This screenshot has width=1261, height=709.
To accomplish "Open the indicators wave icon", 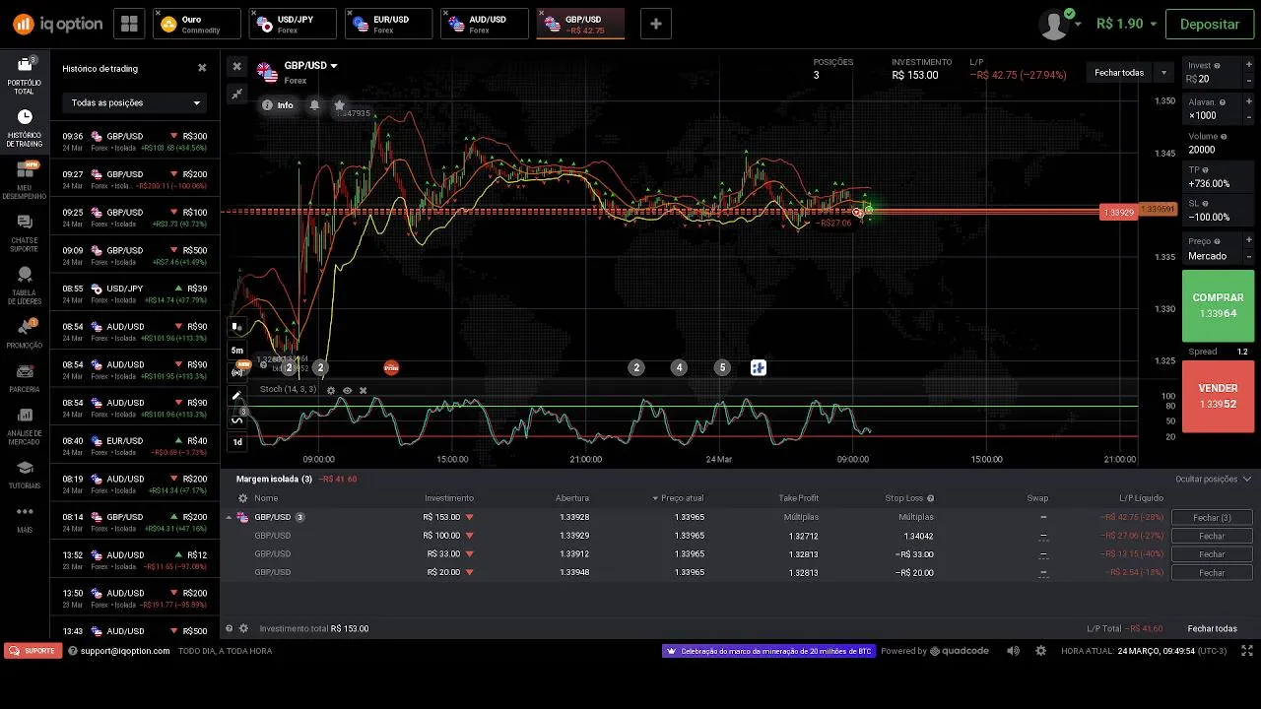I will coord(236,419).
